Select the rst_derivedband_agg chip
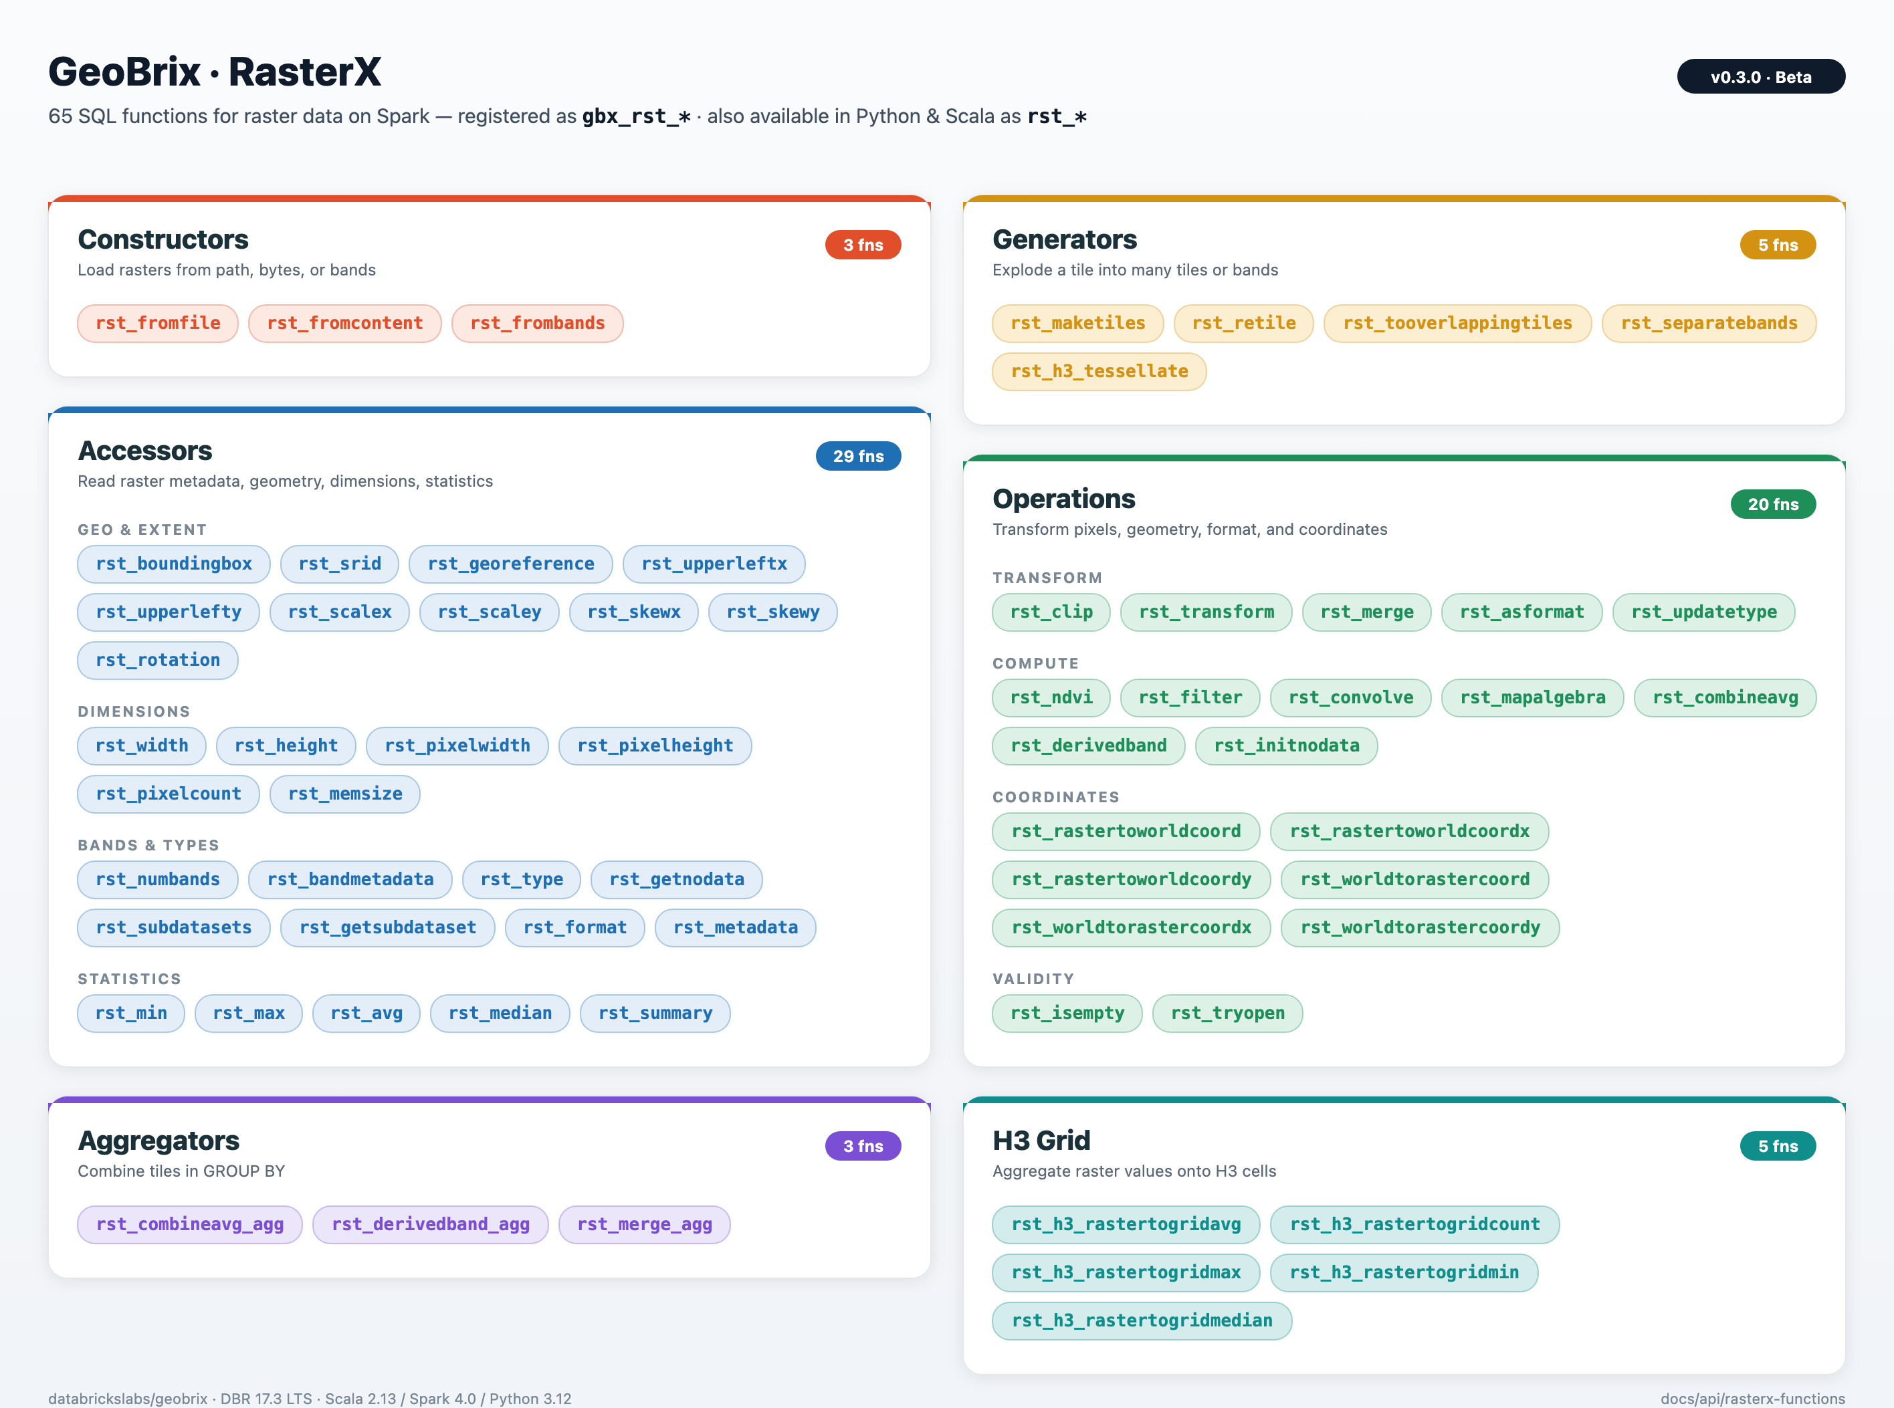Image resolution: width=1894 pixels, height=1408 pixels. [431, 1225]
